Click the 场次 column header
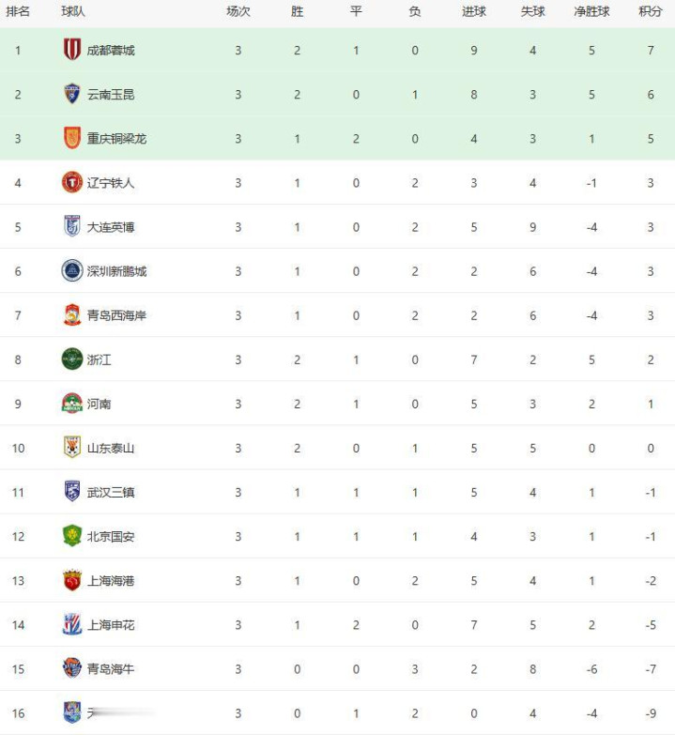This screenshot has height=735, width=675. point(238,11)
